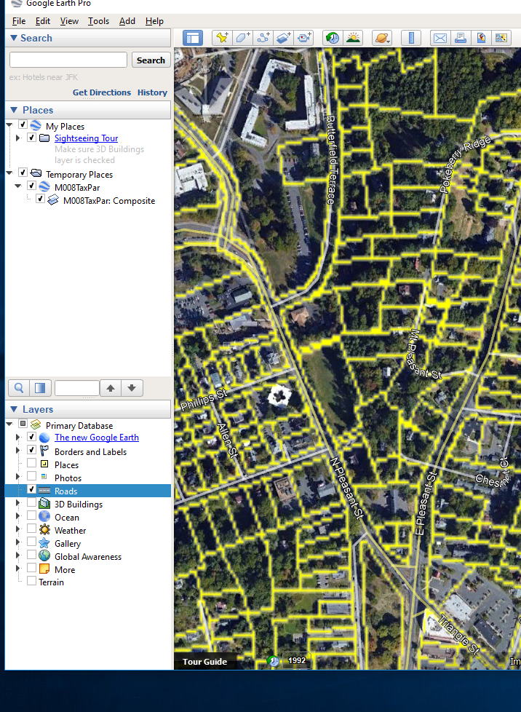Click the Gallery layer star icon
521x712 pixels.
(44, 543)
